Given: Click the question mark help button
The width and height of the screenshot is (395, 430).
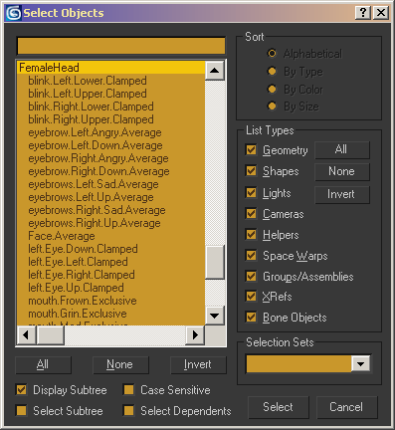Looking at the screenshot, I should click(x=363, y=13).
